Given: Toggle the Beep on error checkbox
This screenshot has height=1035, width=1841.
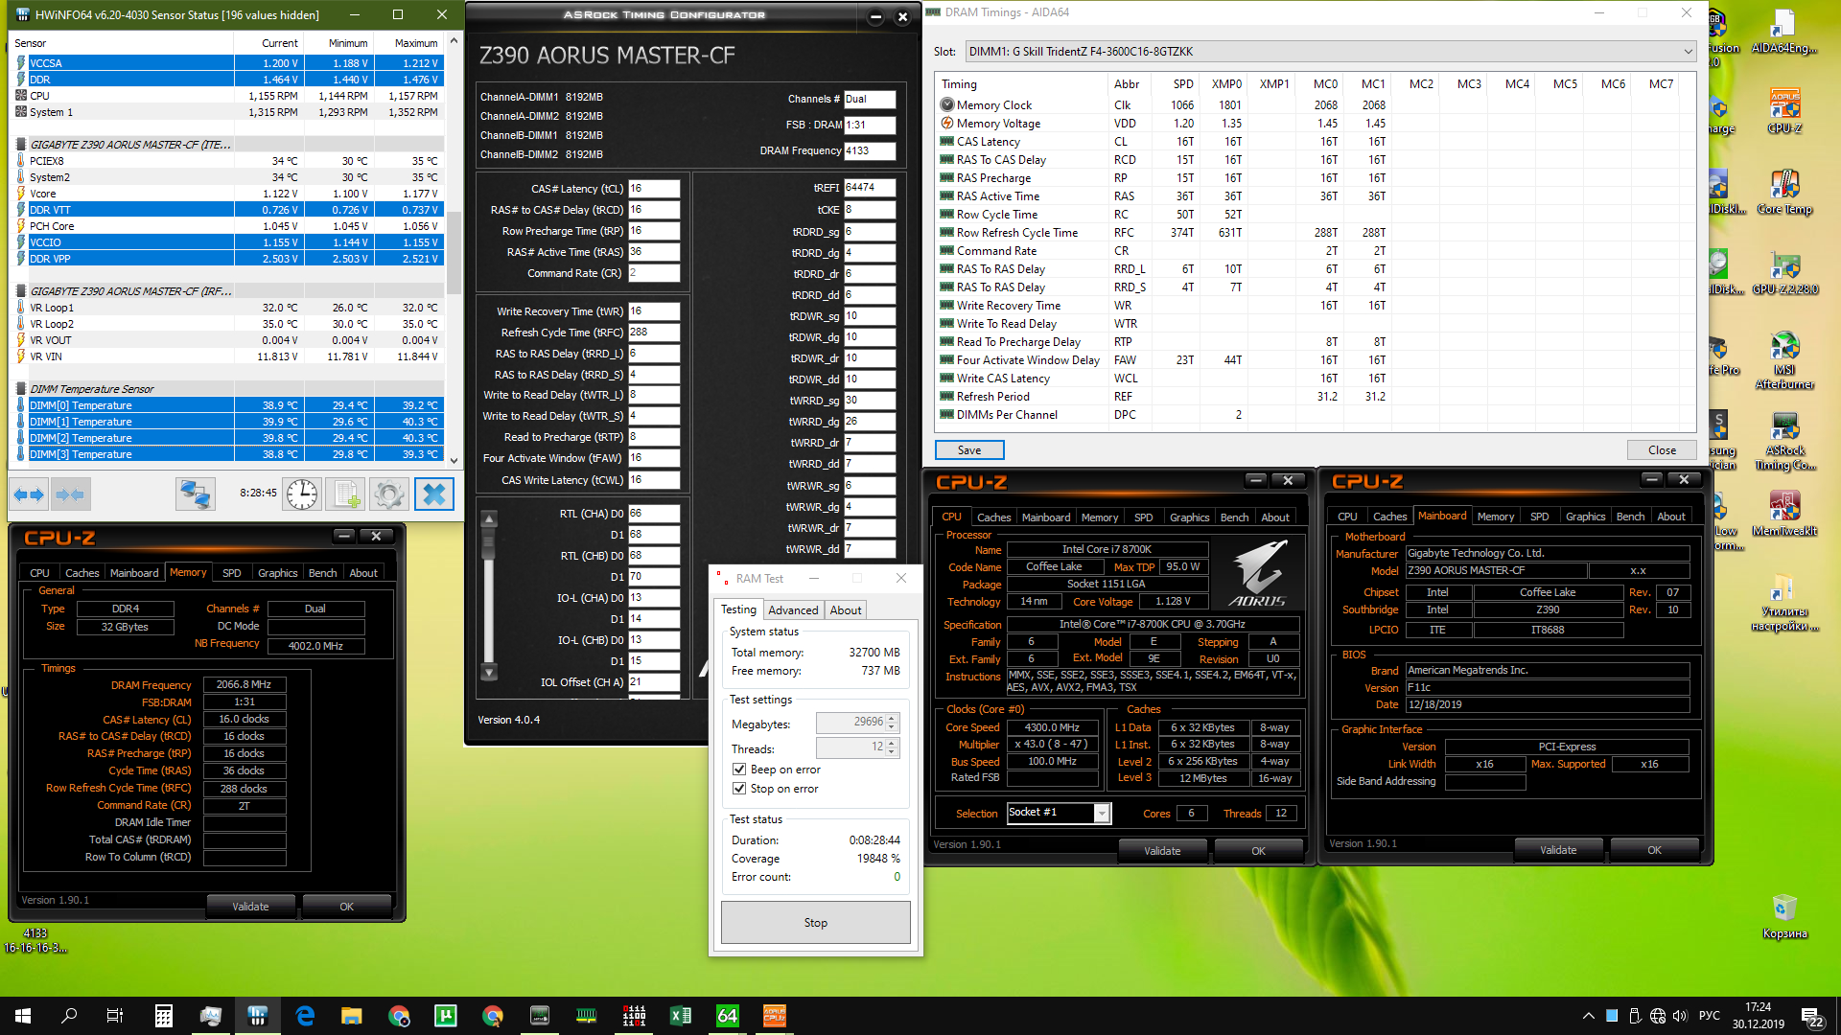Looking at the screenshot, I should click(x=739, y=770).
